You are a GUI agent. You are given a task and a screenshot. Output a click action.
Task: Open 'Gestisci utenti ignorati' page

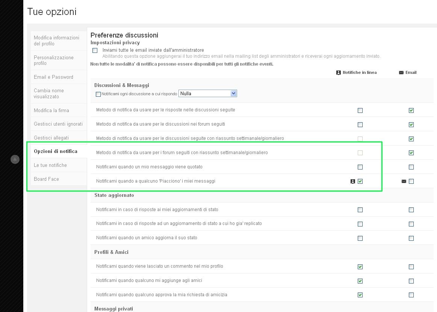pos(58,124)
